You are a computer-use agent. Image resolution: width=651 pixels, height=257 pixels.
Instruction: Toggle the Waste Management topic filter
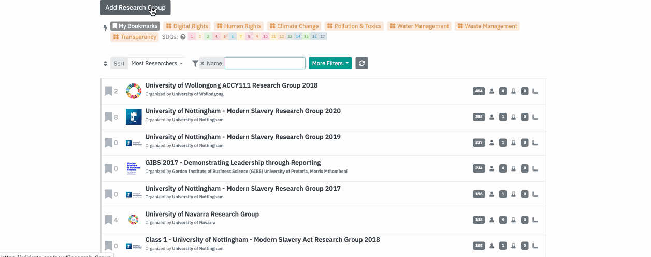[487, 26]
